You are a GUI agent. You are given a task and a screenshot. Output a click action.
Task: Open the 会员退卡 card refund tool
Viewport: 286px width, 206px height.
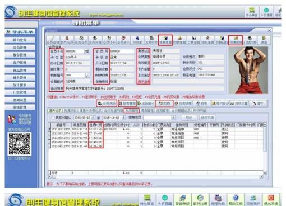tap(123, 40)
